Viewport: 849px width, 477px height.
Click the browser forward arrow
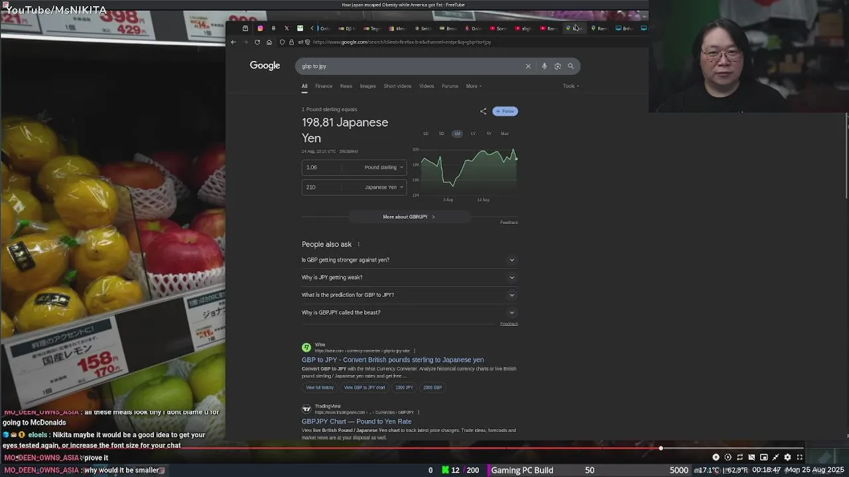pyautogui.click(x=245, y=42)
